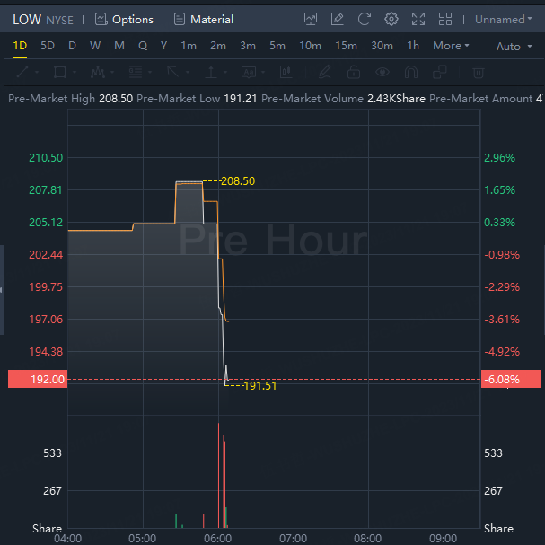The height and width of the screenshot is (545, 545).
Task: Click the LOW ticker symbol
Action: point(27,20)
